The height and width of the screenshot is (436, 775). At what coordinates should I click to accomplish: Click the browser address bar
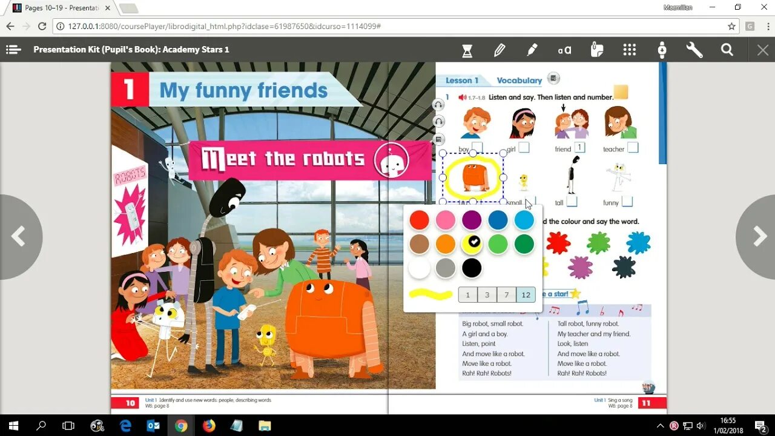coord(387,27)
